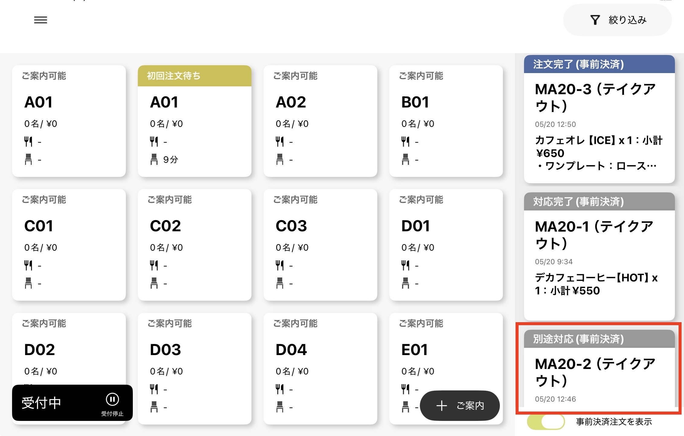The width and height of the screenshot is (684, 436).
Task: Click the ご案内 guide button
Action: (x=460, y=406)
